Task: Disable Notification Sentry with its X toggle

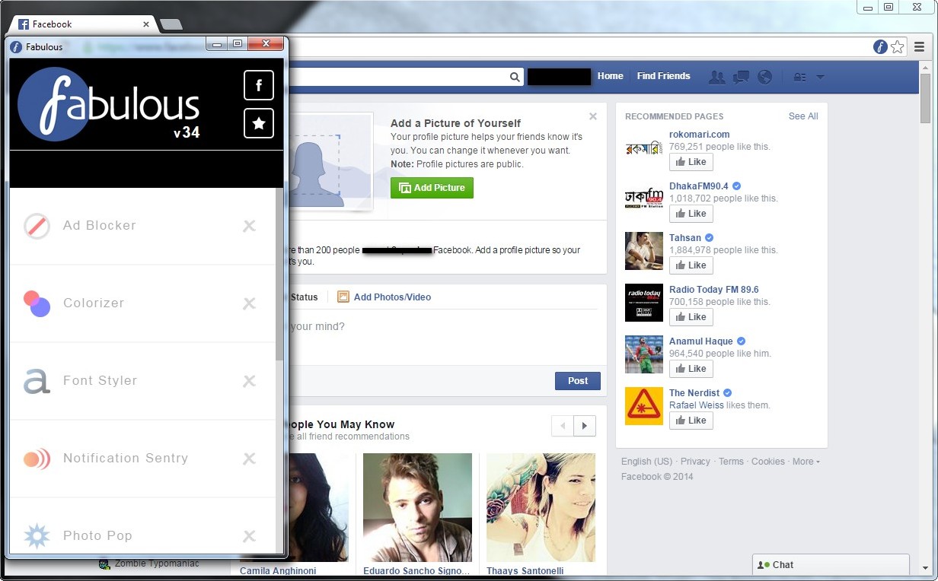Action: [249, 459]
